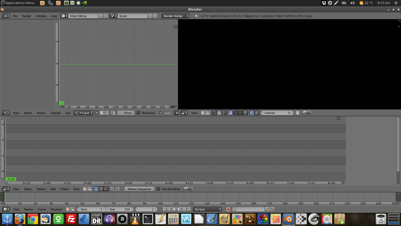The image size is (401, 226).
Task: Select Color only channels display
Action: [x=257, y=113]
